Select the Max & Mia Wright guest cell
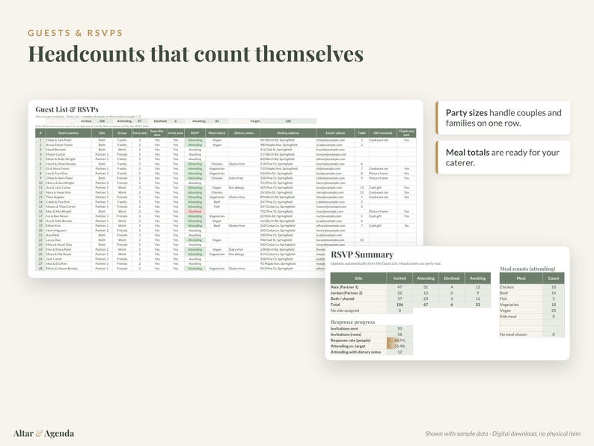 69,212
